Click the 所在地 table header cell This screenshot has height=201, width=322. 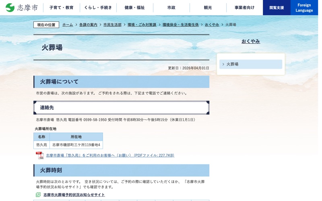coord(76,137)
